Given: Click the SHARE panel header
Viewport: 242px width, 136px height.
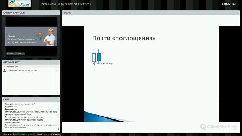Looking at the screenshot, I should point(151,12).
